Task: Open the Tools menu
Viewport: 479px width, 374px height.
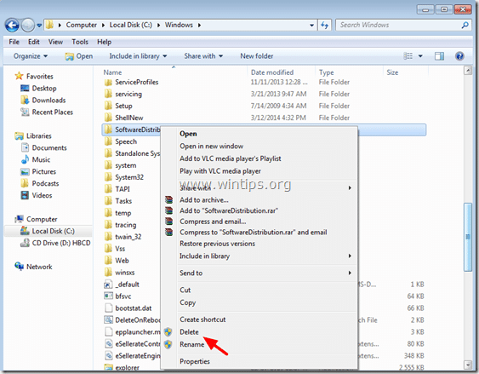Action: click(80, 42)
